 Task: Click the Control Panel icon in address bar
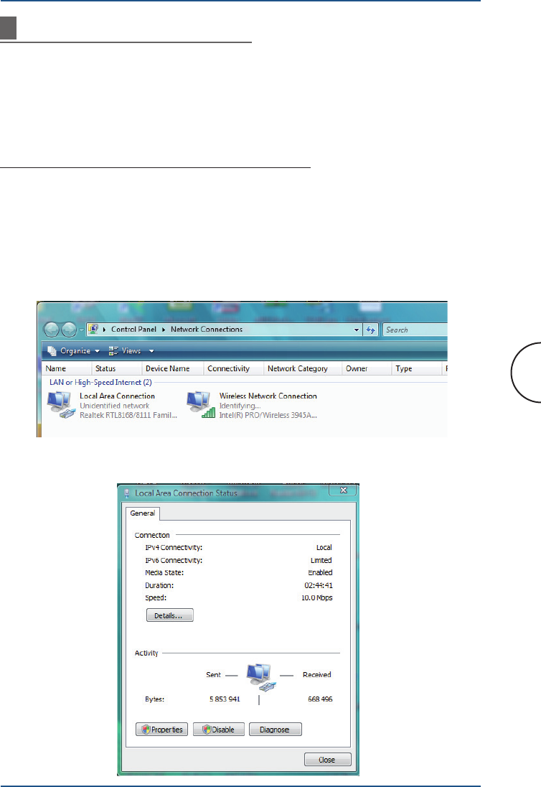tap(93, 330)
